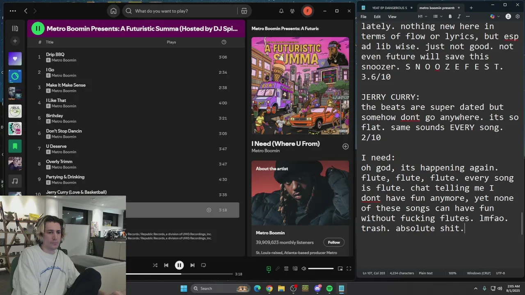The width and height of the screenshot is (525, 295).
Task: Adjust the Spotify volume slider
Action: [321, 269]
